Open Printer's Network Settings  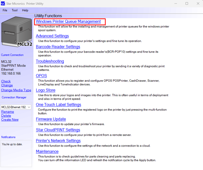click(58, 141)
